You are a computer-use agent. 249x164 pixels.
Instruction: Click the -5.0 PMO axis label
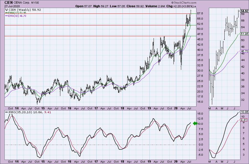coord(200,155)
